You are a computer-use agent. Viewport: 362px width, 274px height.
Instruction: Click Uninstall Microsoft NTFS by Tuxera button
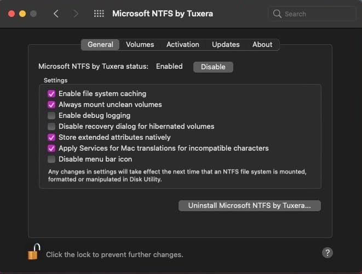click(x=250, y=205)
